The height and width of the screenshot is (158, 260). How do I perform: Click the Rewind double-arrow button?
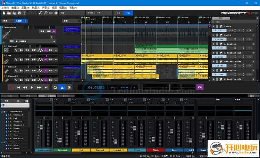coord(25,87)
